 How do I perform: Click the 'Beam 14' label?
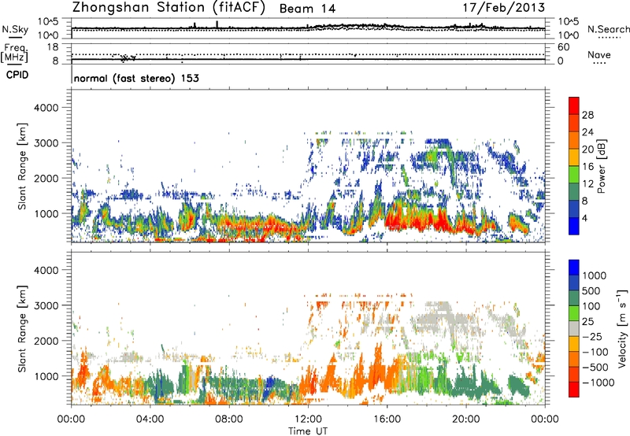[x=307, y=9]
